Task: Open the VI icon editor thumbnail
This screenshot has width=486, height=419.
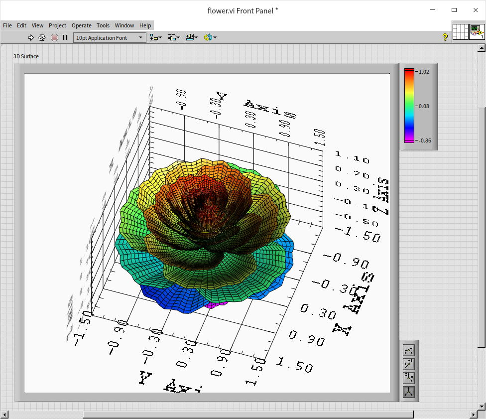Action: pyautogui.click(x=477, y=32)
